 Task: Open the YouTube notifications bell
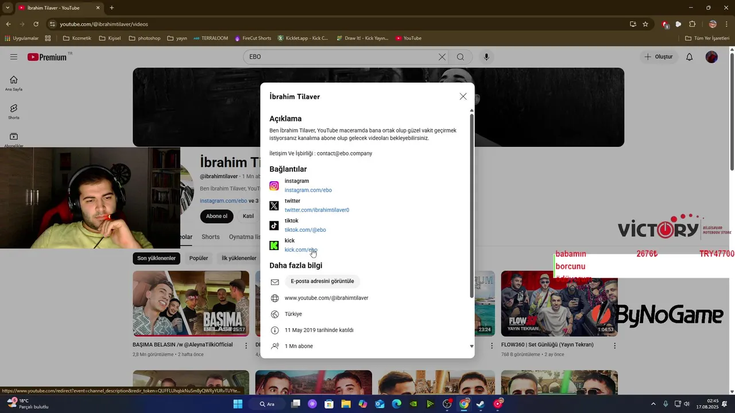click(x=690, y=57)
